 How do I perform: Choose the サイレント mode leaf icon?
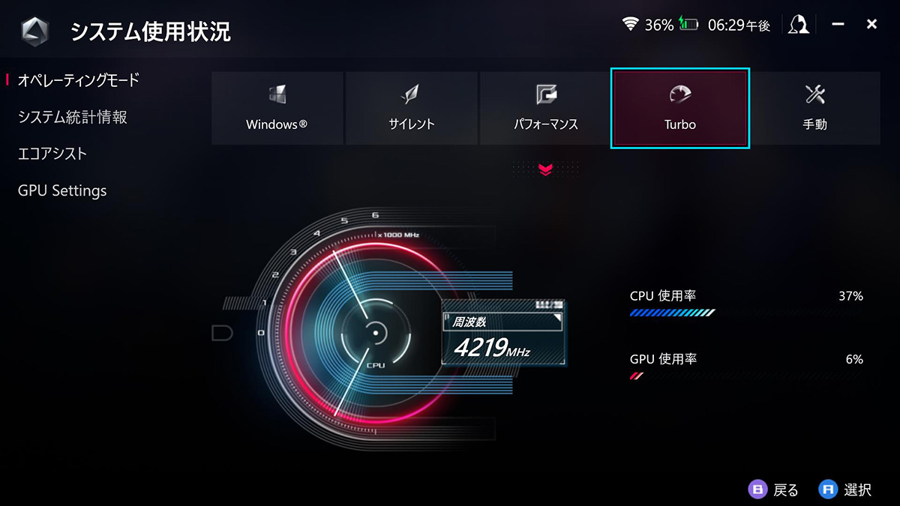(411, 94)
